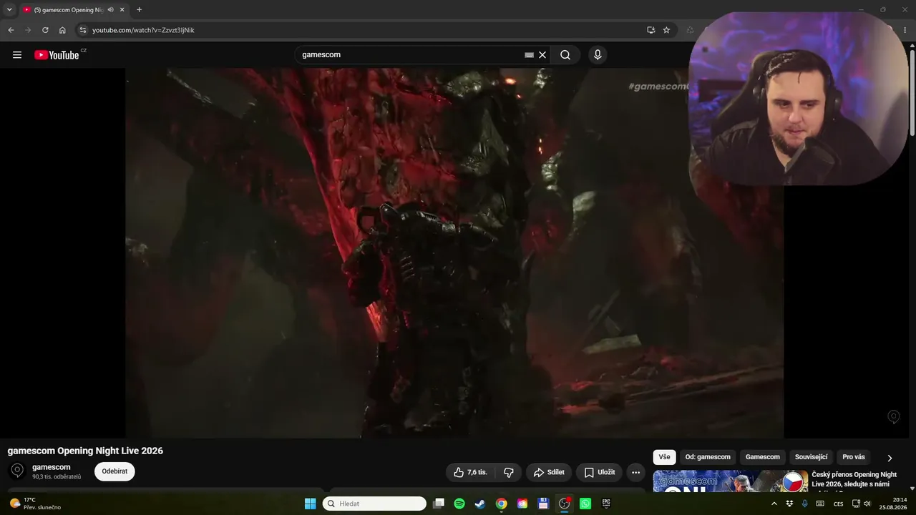
Task: Open Český přenos Opening Night Live title
Action: tap(854, 479)
